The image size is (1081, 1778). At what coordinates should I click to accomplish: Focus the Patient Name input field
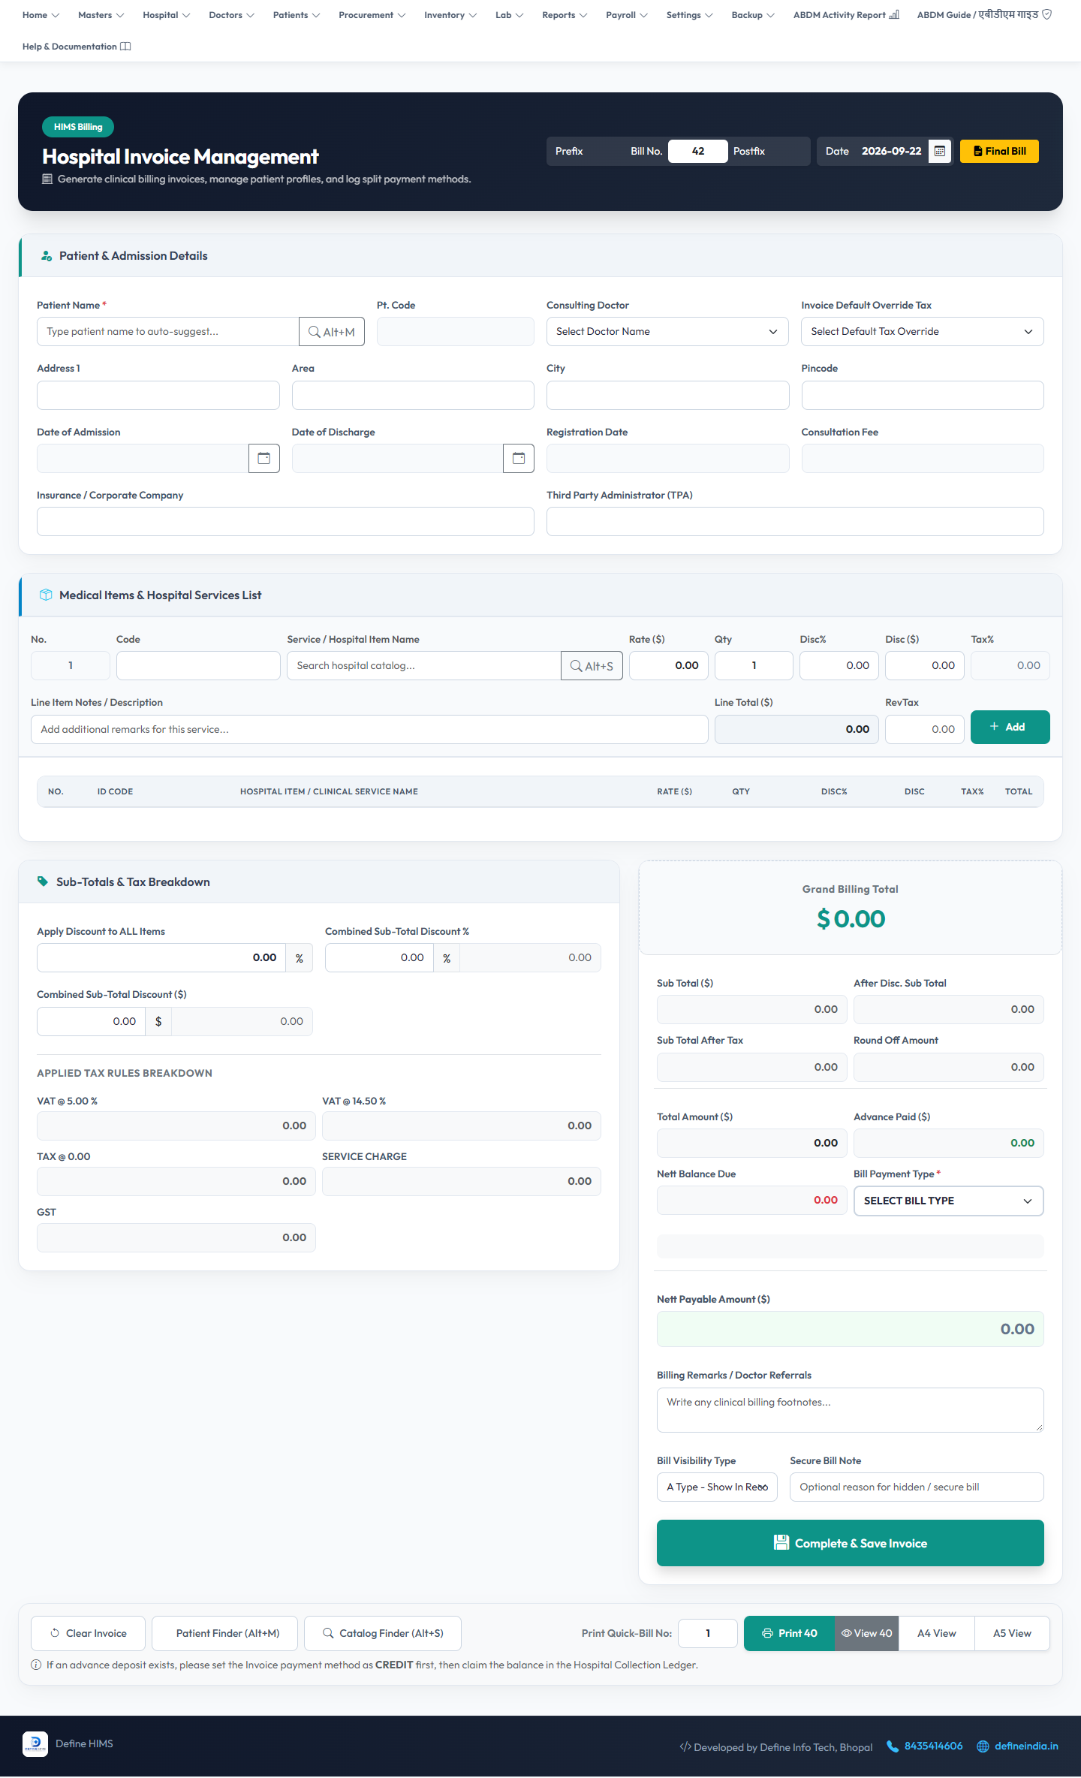tap(168, 332)
